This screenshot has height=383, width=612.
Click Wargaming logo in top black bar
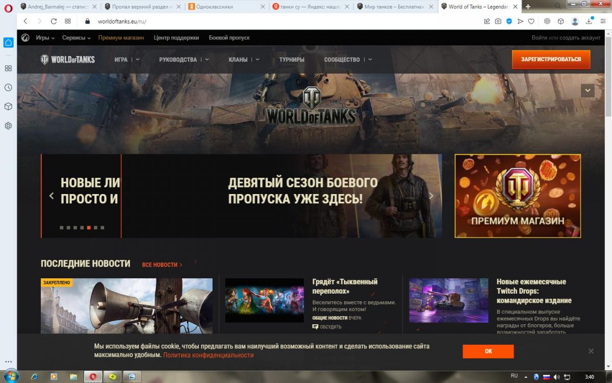[25, 38]
